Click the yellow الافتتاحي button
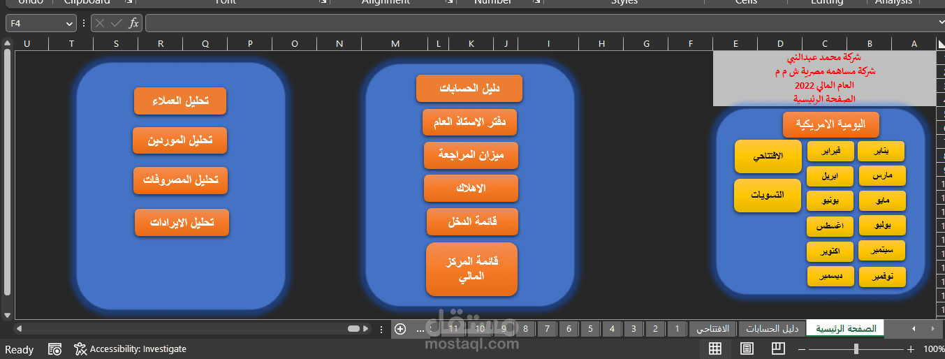Image resolution: width=945 pixels, height=359 pixels. pos(767,156)
